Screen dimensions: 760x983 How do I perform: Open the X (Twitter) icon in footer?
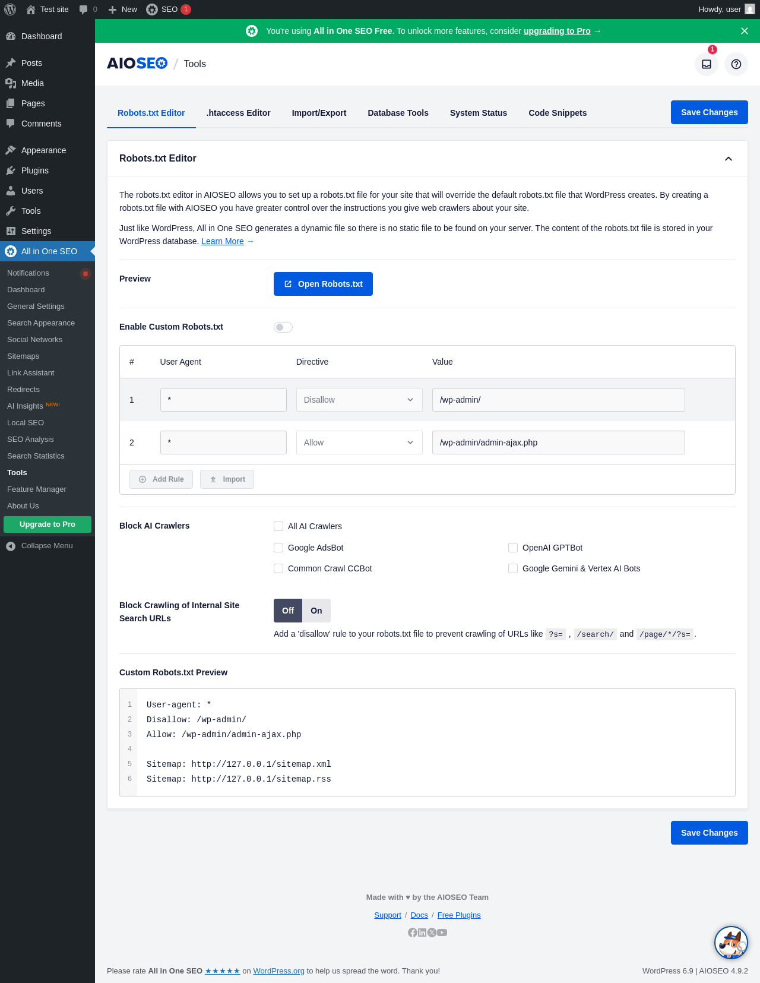[432, 933]
